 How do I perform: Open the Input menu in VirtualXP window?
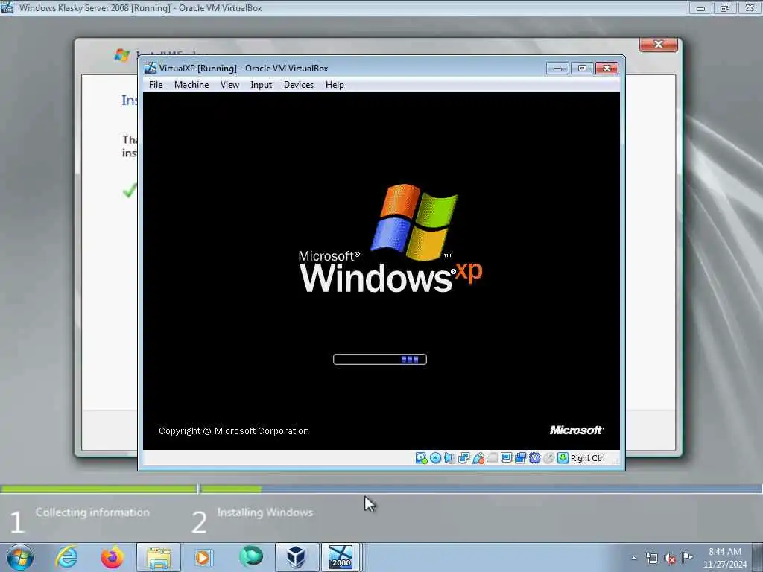point(262,85)
